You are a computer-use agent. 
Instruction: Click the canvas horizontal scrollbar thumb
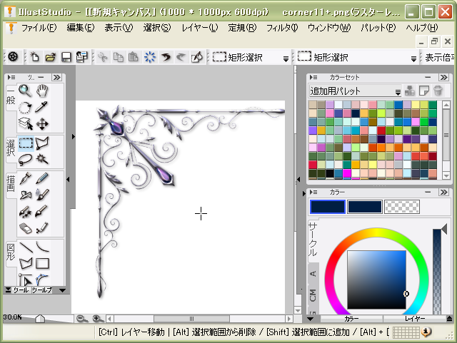(x=191, y=319)
